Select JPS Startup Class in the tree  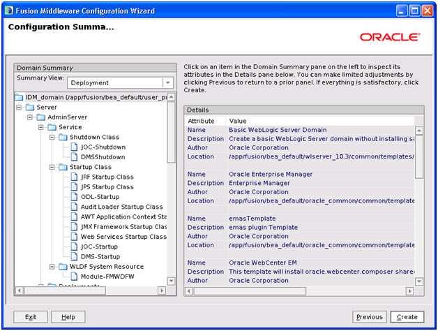[x=107, y=187]
